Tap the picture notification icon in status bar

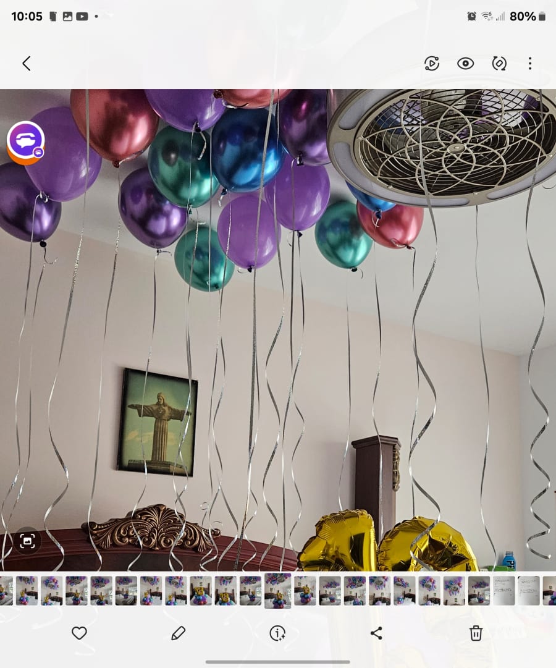(x=67, y=17)
